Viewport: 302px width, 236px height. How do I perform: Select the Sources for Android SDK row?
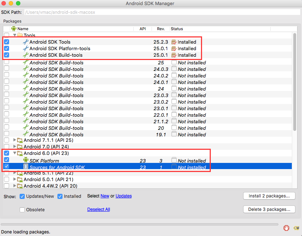148,167
